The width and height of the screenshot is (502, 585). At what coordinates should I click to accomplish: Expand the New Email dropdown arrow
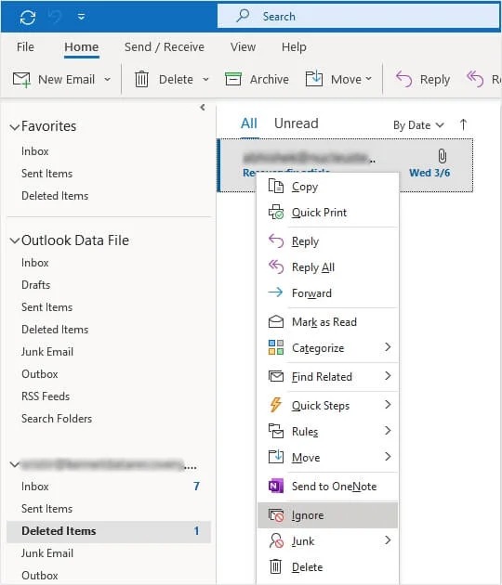coord(107,80)
